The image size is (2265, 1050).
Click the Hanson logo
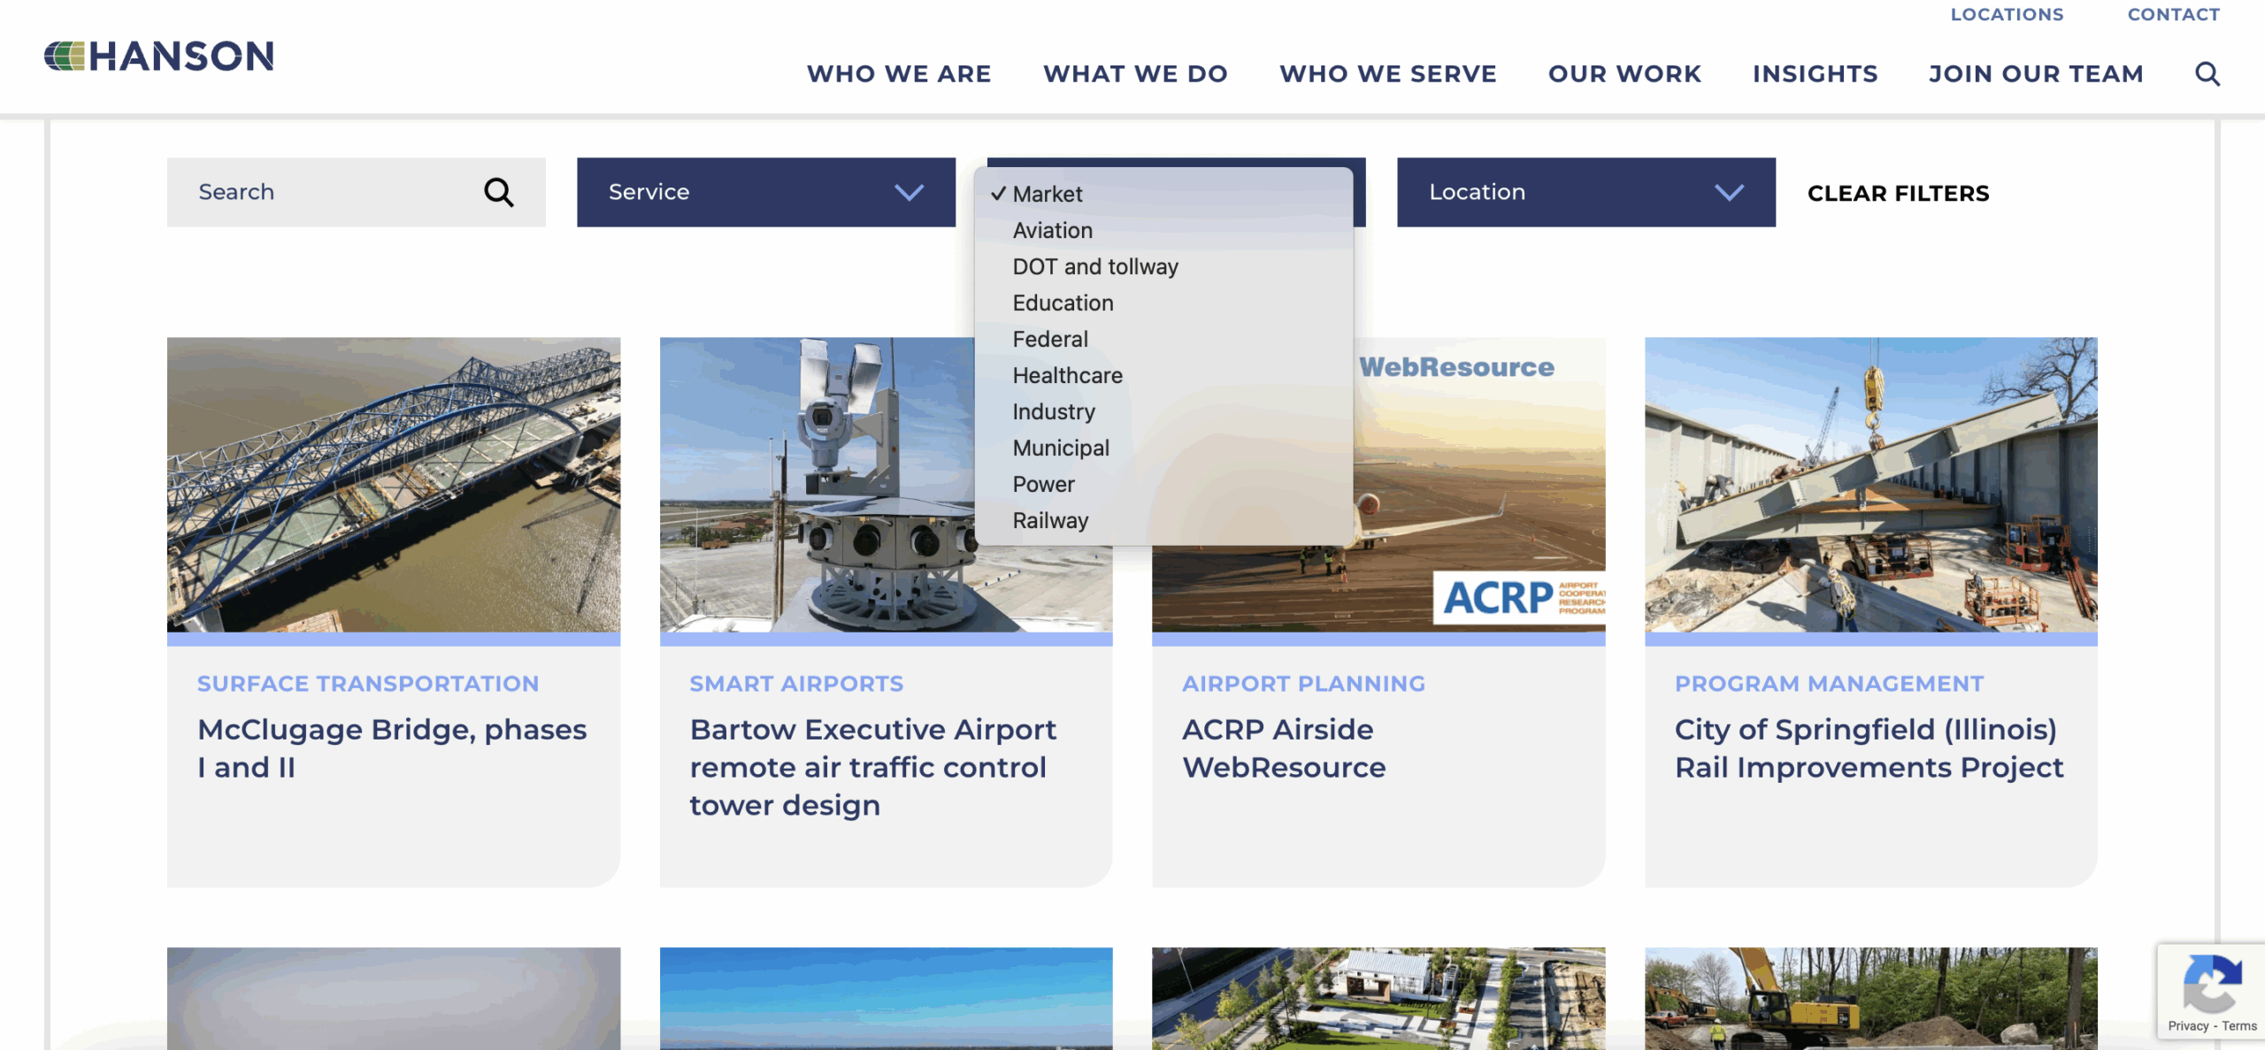159,56
